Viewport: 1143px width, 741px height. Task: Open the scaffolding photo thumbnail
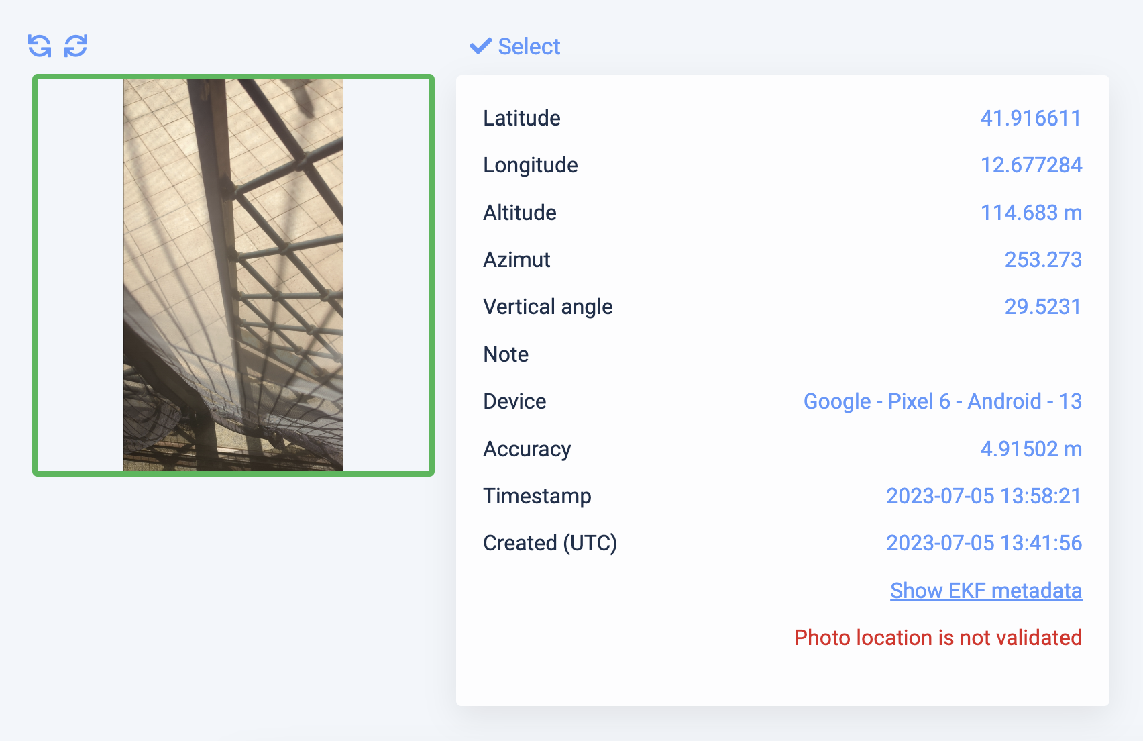[233, 275]
